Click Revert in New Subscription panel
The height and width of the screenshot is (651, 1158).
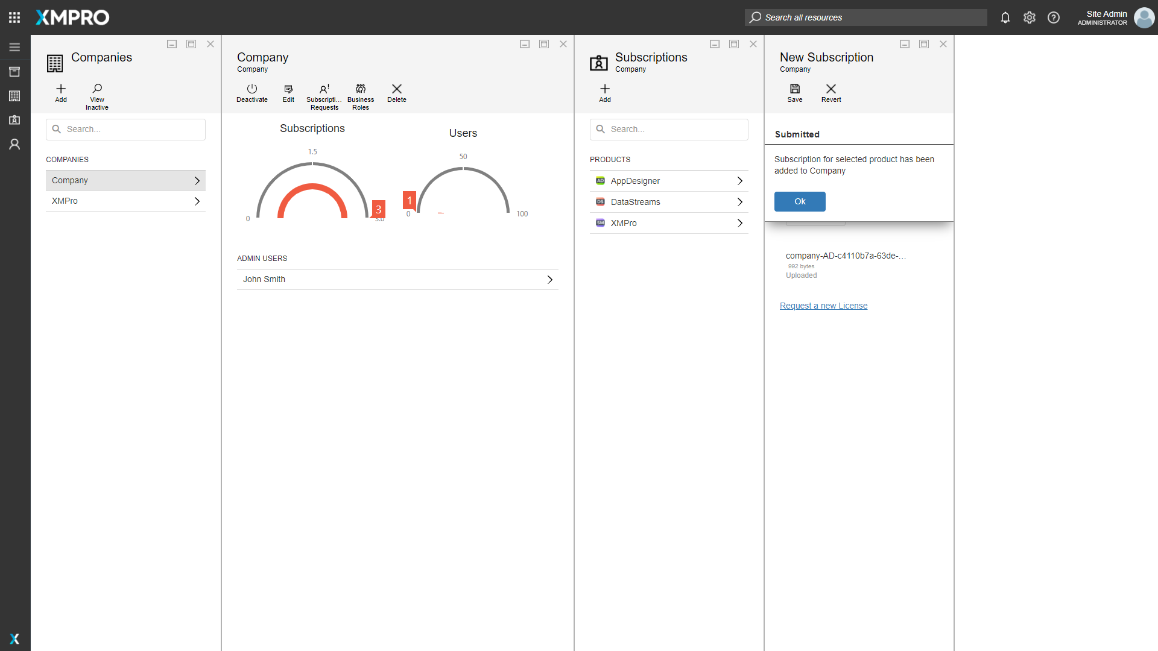click(831, 89)
